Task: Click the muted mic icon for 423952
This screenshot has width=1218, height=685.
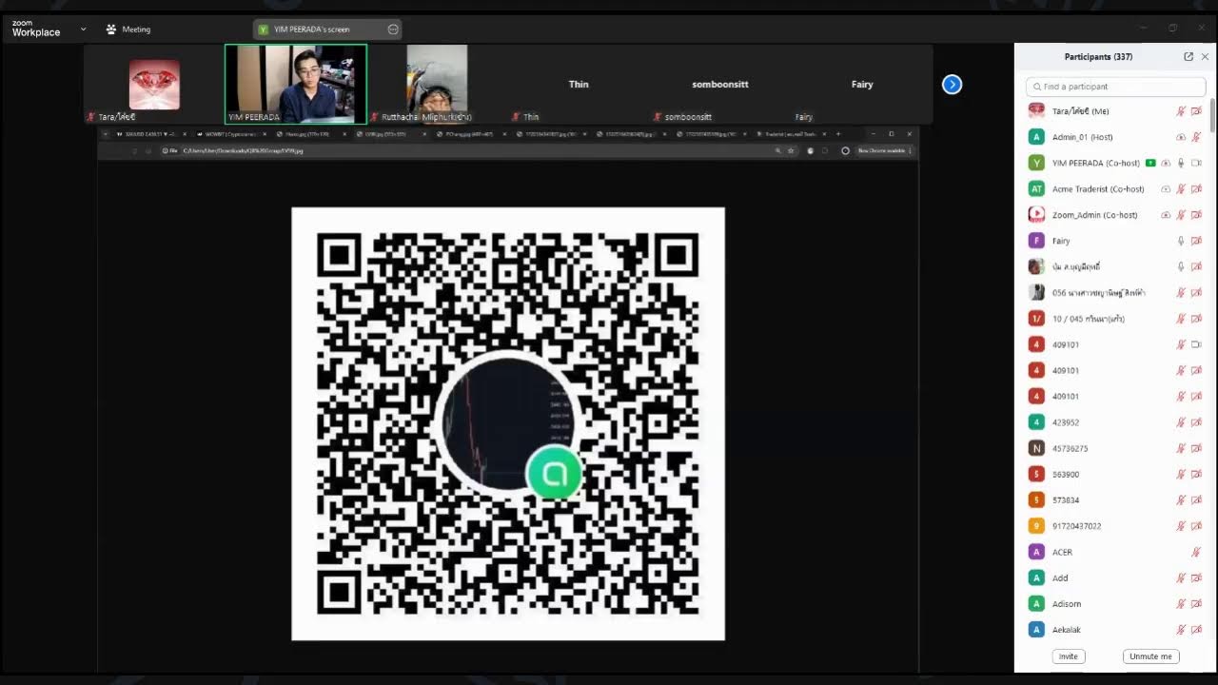Action: 1181,422
